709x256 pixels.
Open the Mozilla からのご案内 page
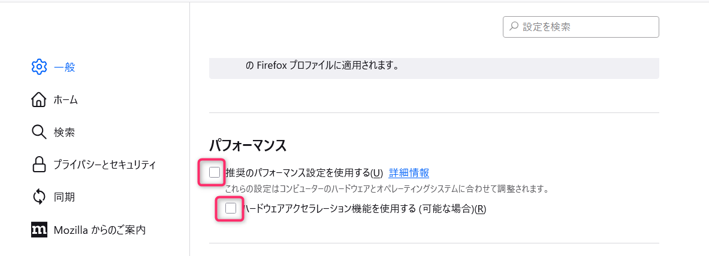[x=99, y=229]
